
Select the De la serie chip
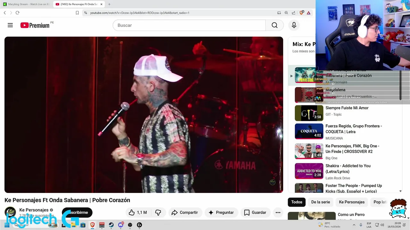[x=321, y=202]
